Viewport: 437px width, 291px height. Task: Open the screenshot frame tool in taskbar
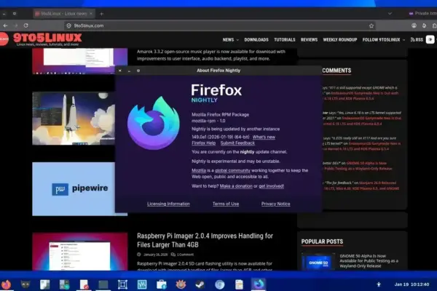[122, 284]
